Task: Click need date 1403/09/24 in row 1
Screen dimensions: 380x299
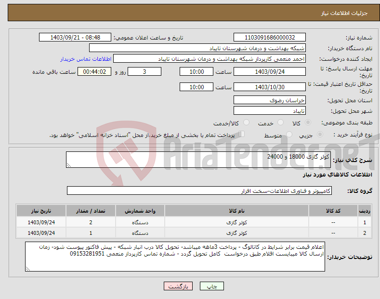Action: (x=41, y=222)
